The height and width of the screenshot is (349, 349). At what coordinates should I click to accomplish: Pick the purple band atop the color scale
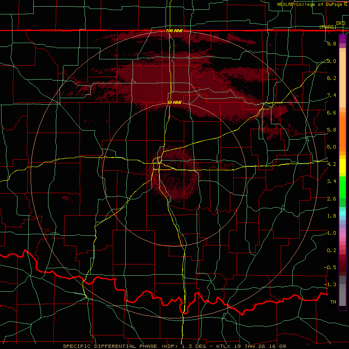[x=342, y=39]
